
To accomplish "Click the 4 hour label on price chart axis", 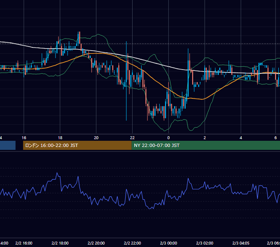I will point(241,138).
